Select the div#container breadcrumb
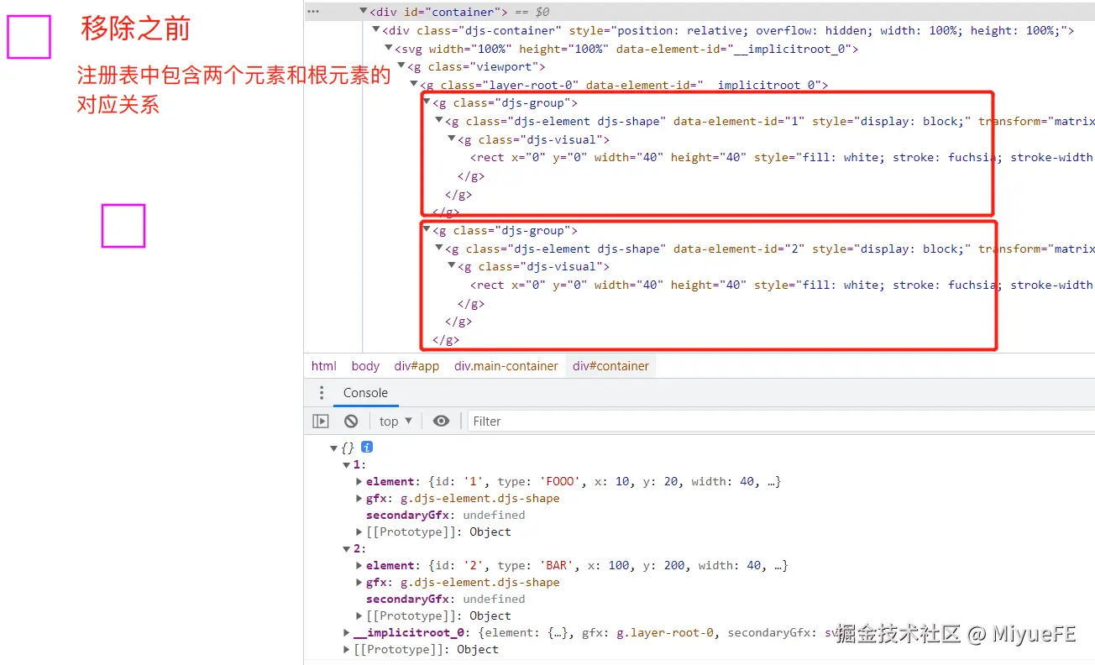 coord(610,366)
